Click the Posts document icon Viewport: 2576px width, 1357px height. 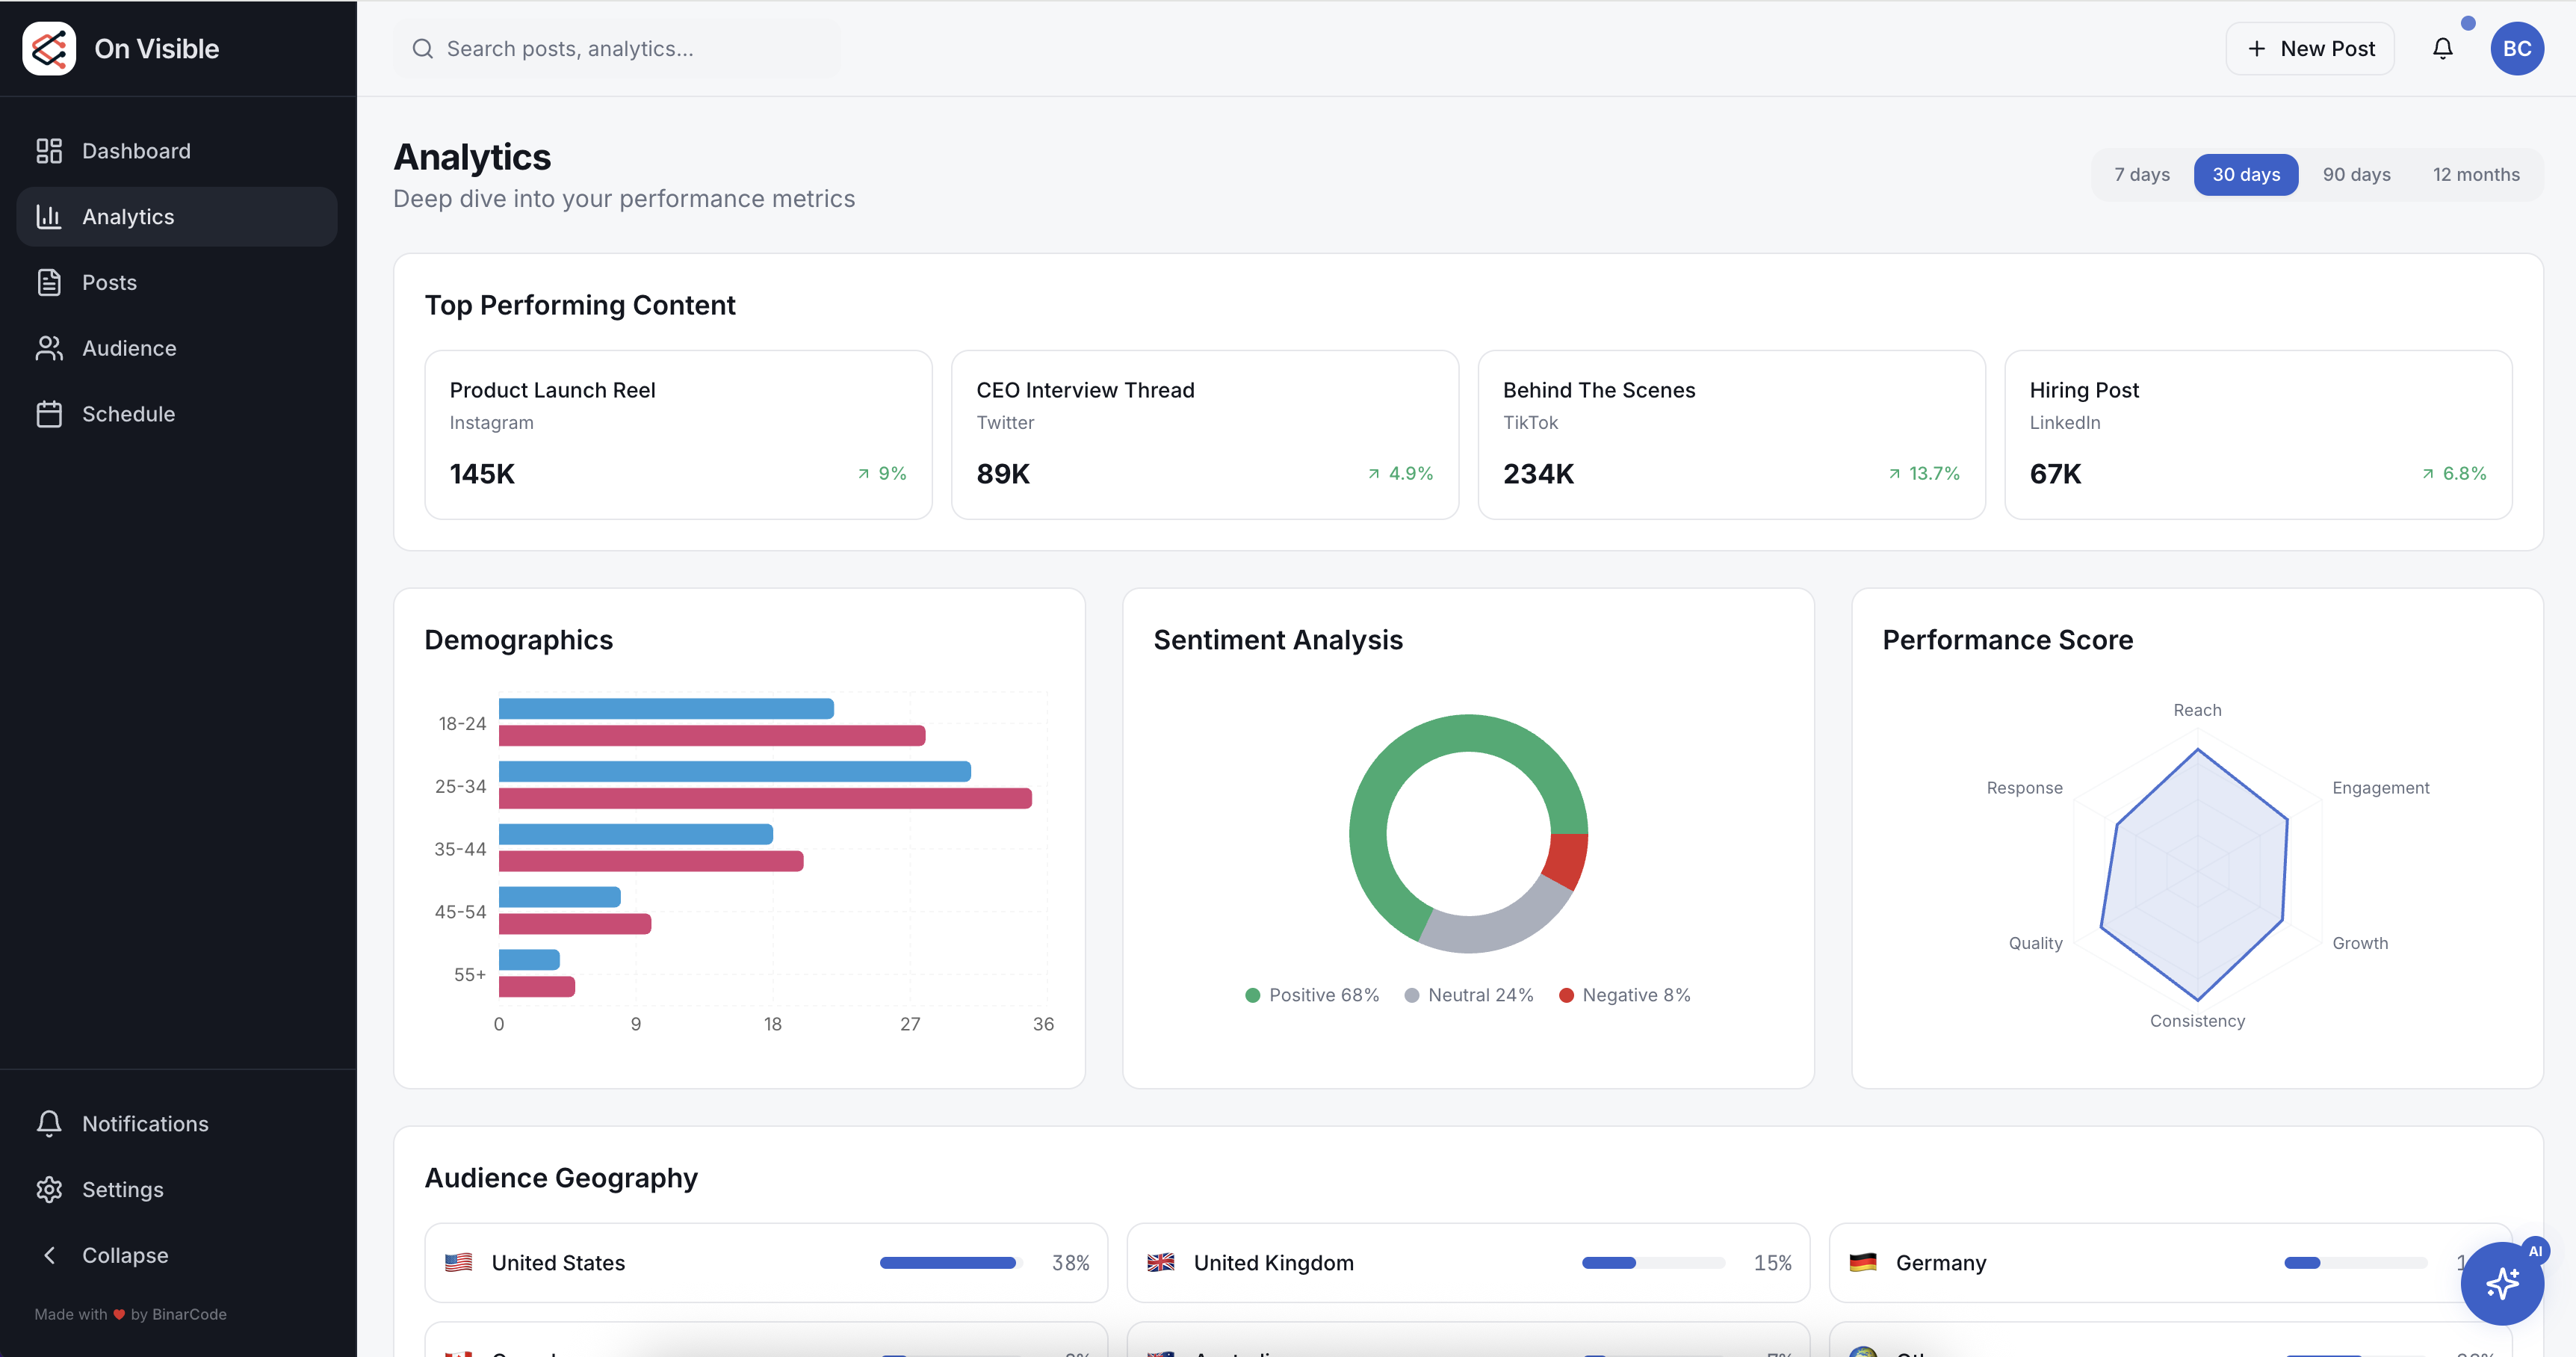coord(50,282)
